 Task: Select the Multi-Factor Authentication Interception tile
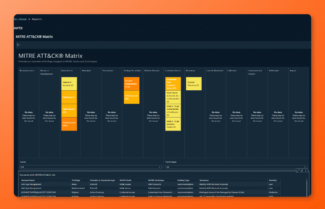[x=173, y=97]
